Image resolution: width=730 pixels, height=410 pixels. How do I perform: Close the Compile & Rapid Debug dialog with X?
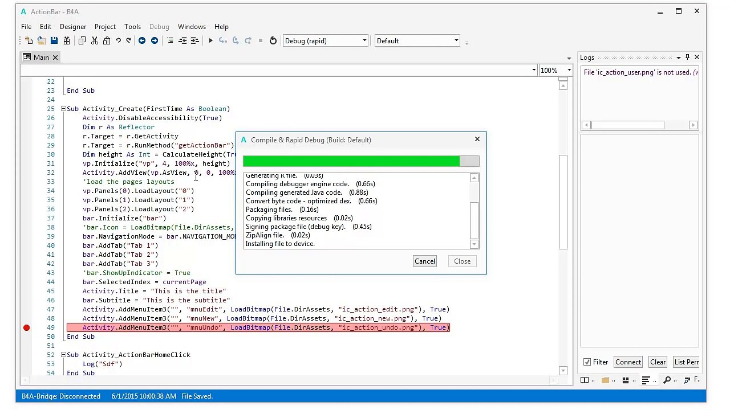click(x=477, y=139)
